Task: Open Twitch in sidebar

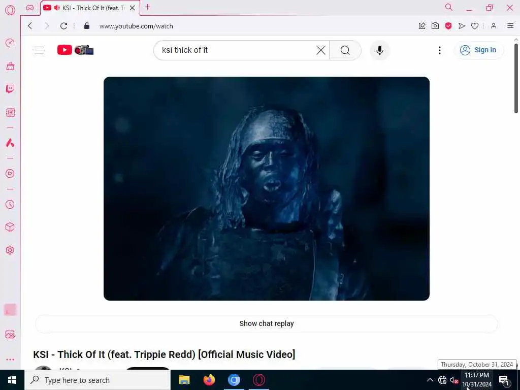Action: [10, 89]
